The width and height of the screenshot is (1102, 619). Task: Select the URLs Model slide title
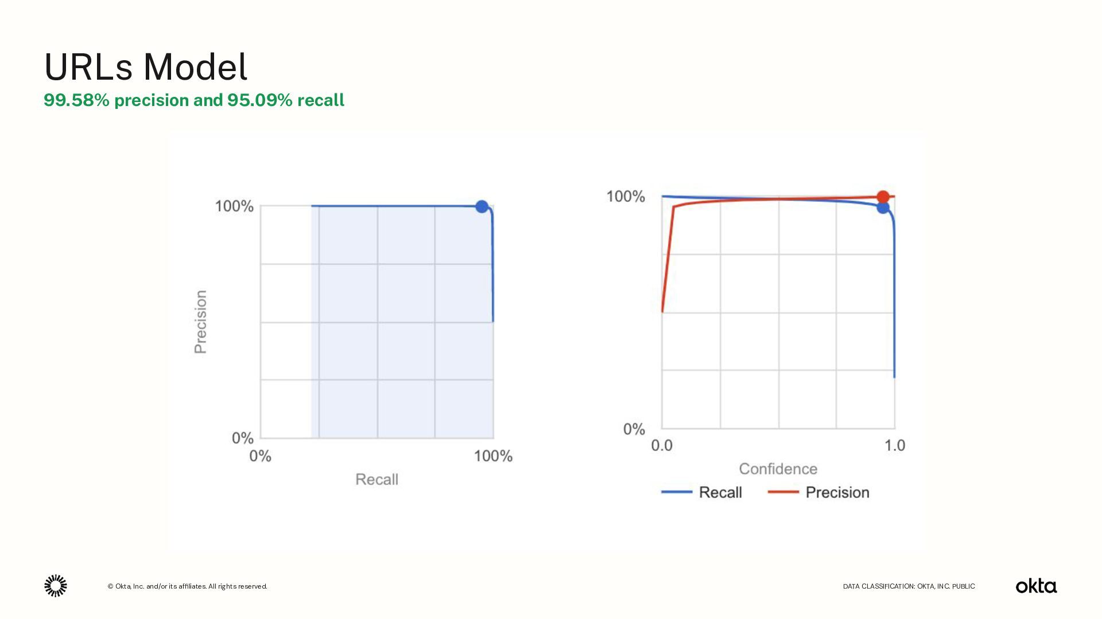(x=146, y=66)
